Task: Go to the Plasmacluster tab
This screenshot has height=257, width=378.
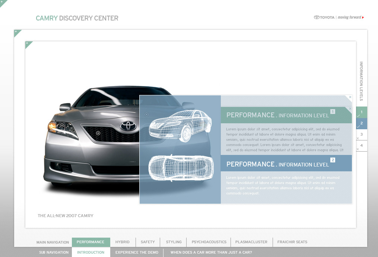Action: (x=251, y=242)
